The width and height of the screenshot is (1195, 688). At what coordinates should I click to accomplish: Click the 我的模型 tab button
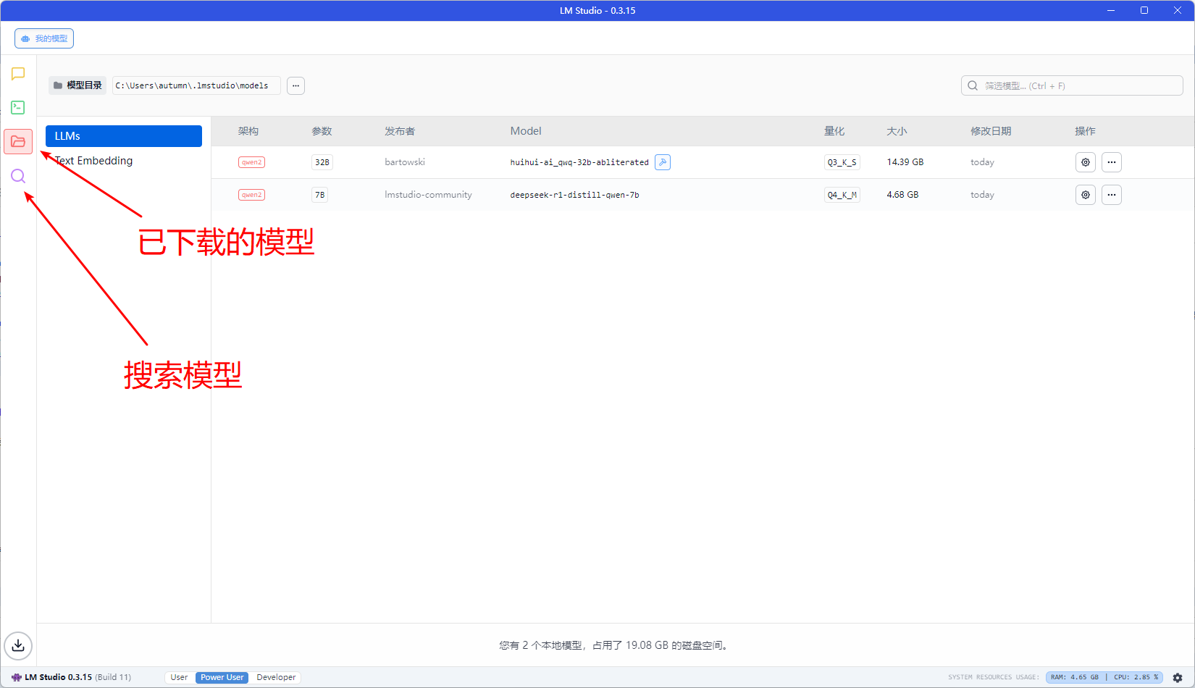44,38
